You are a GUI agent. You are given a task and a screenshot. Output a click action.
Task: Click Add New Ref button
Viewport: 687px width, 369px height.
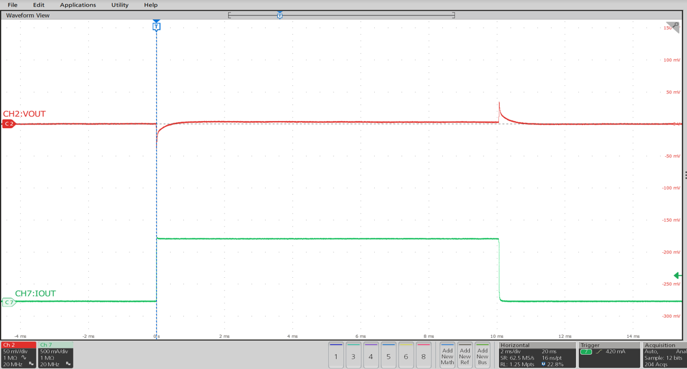[x=465, y=355]
